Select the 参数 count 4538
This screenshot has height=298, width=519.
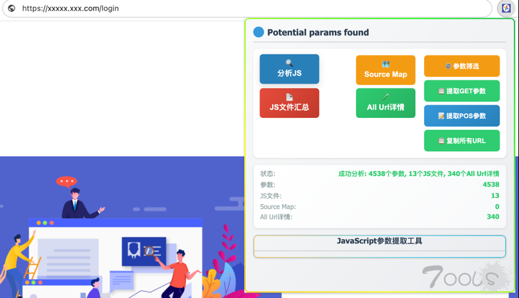(x=491, y=185)
